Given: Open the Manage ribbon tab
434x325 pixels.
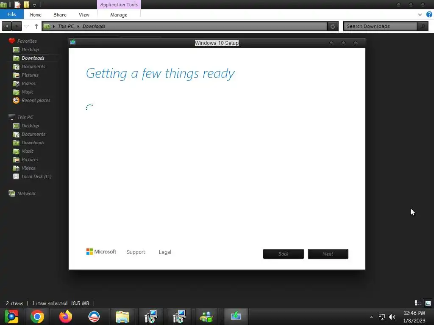Looking at the screenshot, I should coord(119,15).
